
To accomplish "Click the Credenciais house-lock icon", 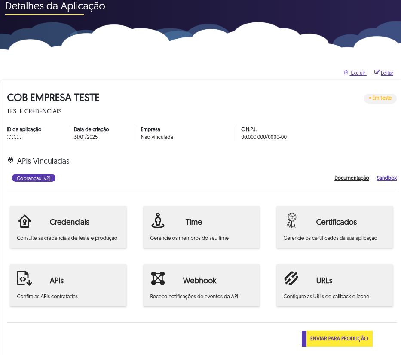I will [x=24, y=221].
